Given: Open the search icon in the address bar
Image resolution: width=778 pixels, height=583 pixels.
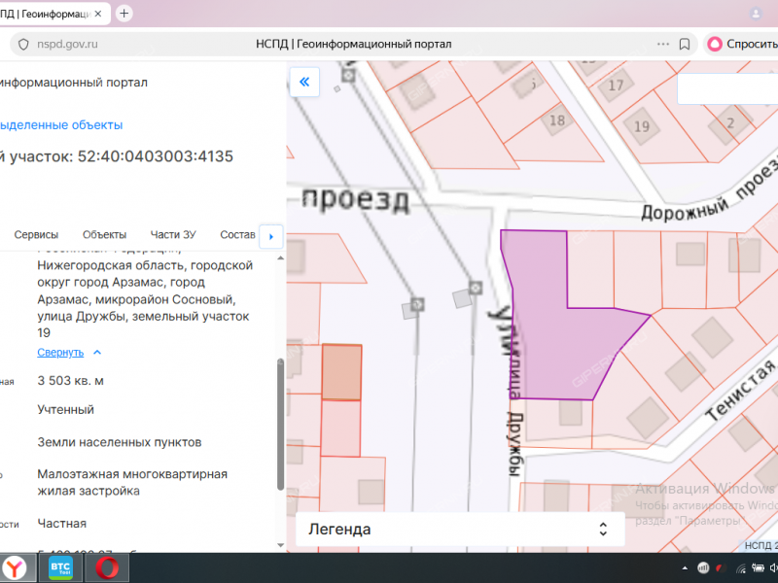Looking at the screenshot, I should tap(21, 44).
